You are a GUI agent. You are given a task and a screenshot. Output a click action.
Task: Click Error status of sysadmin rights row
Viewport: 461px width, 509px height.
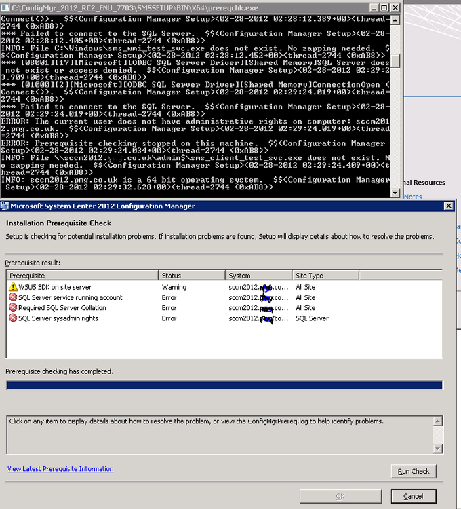(x=169, y=318)
